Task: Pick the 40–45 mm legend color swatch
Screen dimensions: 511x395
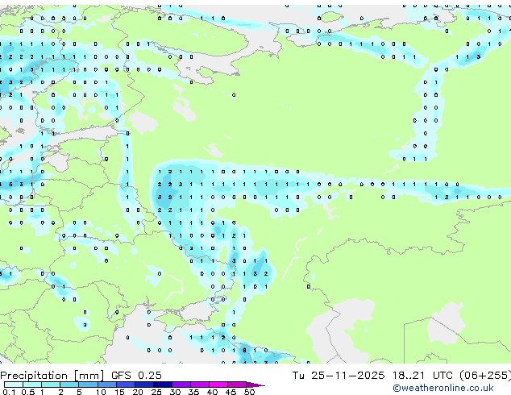Action: [218, 385]
